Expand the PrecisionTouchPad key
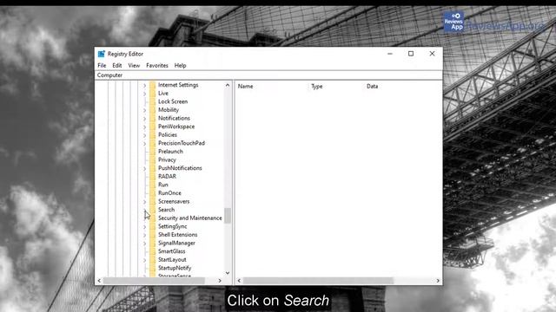Screen dimensions: 556x312 144,144
